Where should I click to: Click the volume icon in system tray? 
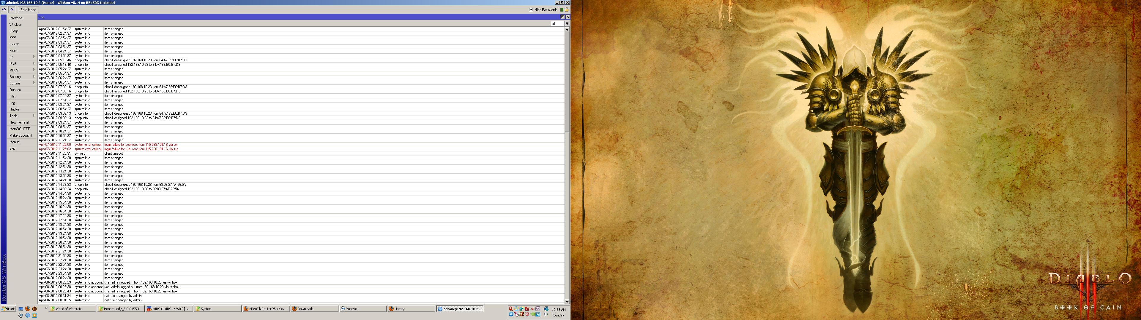[x=546, y=315]
